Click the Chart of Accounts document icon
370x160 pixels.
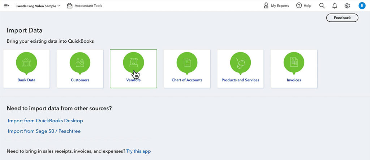coord(187,63)
